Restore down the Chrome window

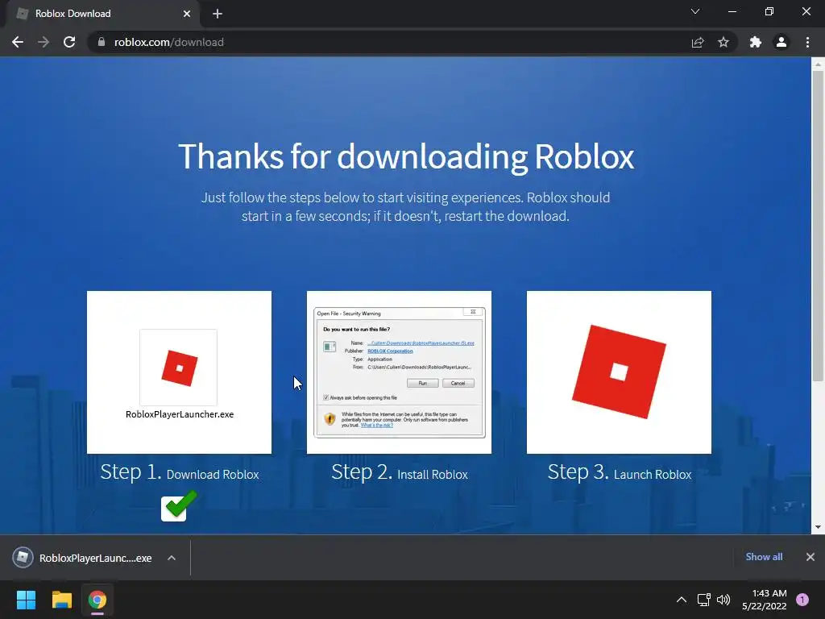pyautogui.click(x=769, y=11)
